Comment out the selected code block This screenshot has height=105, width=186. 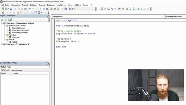pos(130,9)
